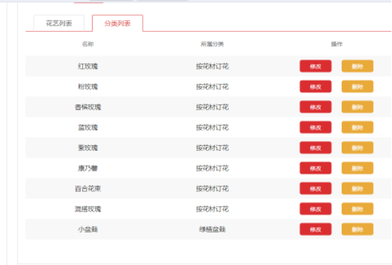The image size is (392, 265).
Task: Edit the 康乃馨 category
Action: click(x=316, y=168)
